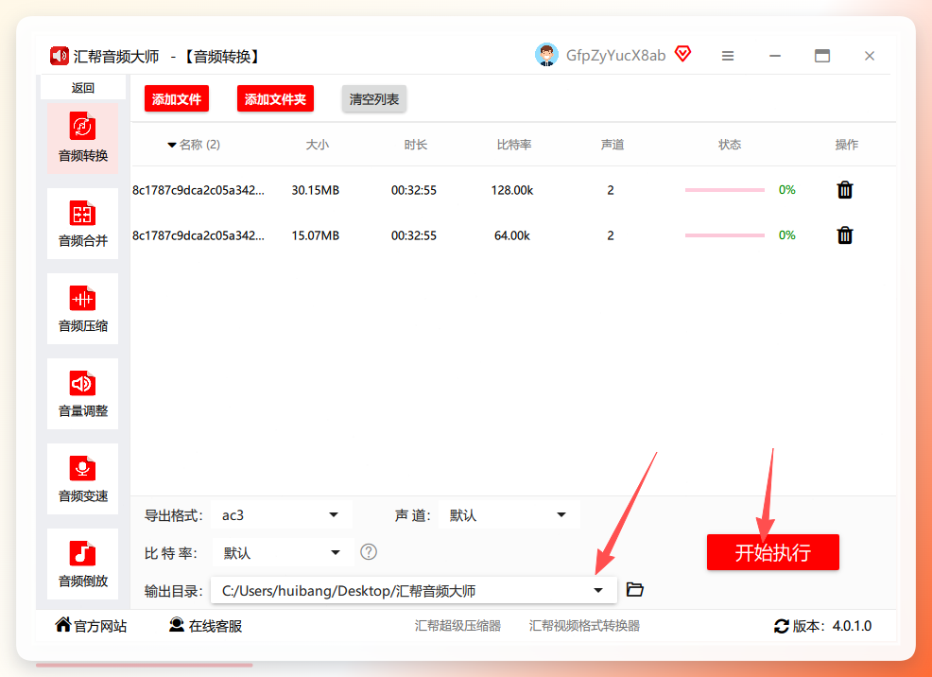The image size is (932, 677).
Task: Close the 汇帮音频大师 window
Action: pyautogui.click(x=870, y=56)
